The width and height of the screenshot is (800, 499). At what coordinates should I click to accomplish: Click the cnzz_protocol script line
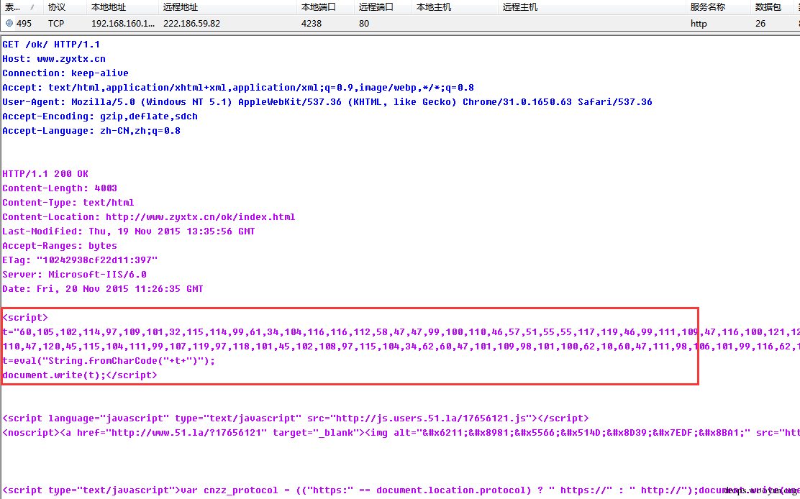(x=401, y=490)
